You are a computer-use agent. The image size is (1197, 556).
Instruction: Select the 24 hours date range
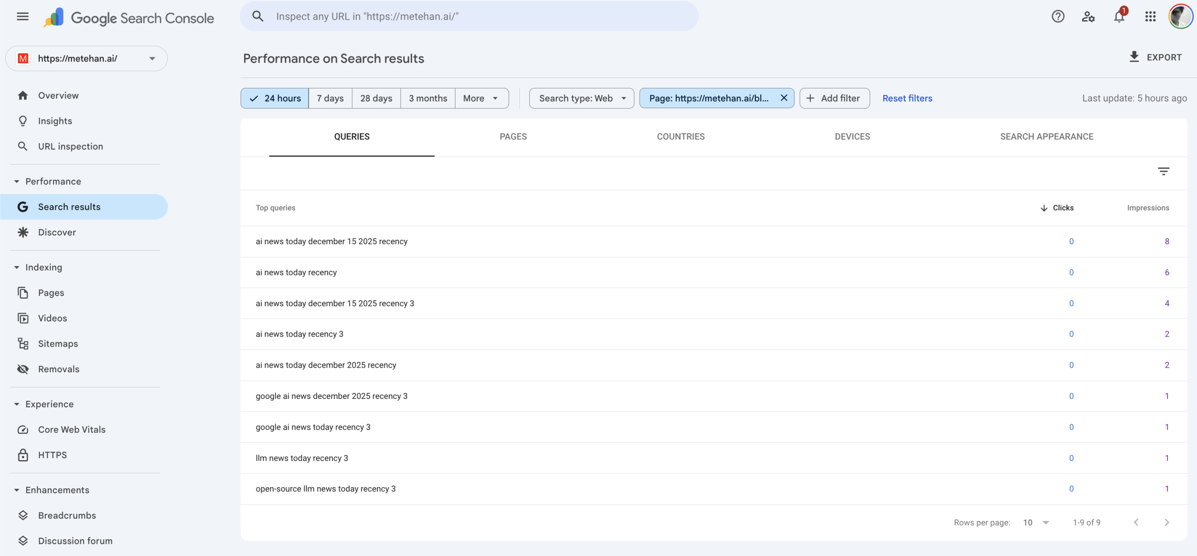click(275, 98)
